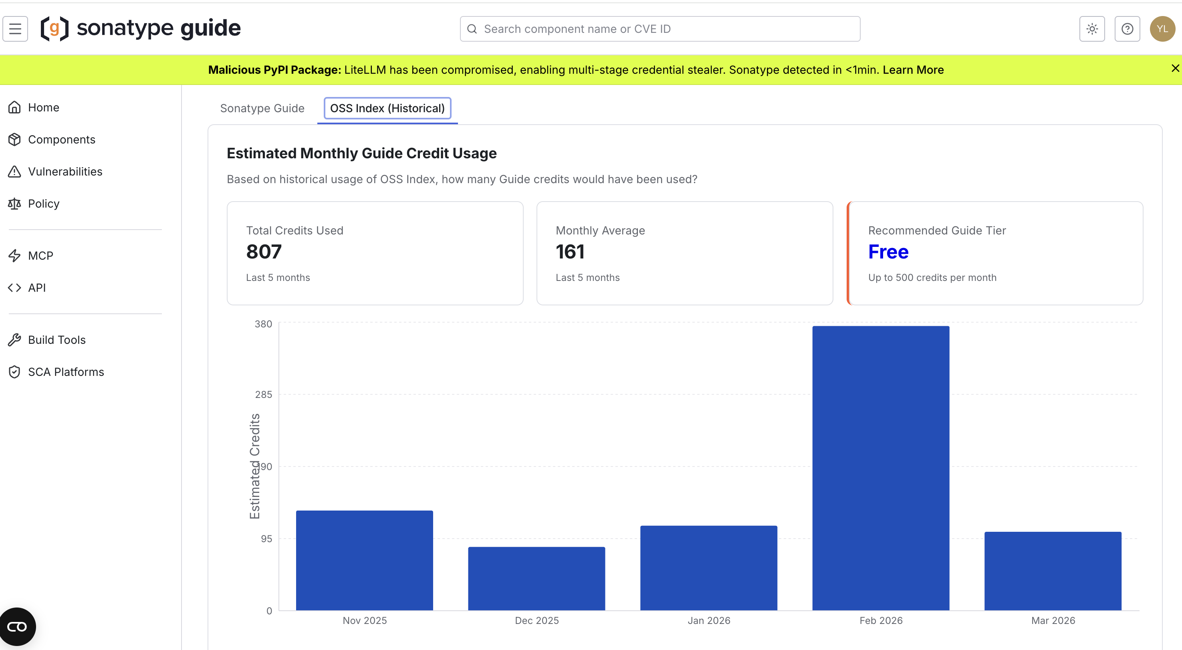Click the 'Nov 2025' axis label
1182x650 pixels.
[x=364, y=621]
